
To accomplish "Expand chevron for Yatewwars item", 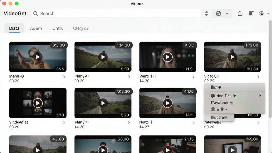I will click(x=258, y=123).
